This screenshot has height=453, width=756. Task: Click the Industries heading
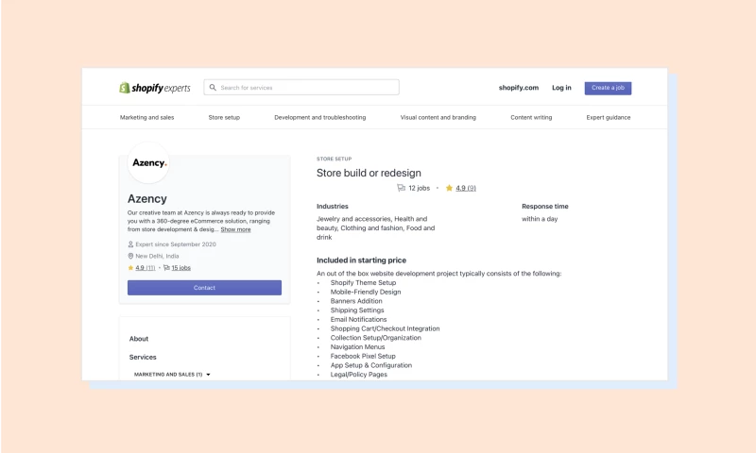tap(333, 206)
